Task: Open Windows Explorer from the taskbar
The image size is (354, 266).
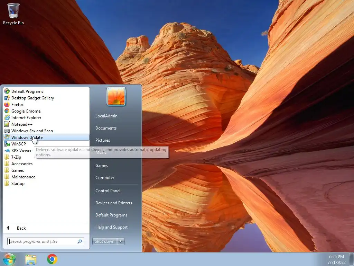Action: tap(31, 259)
